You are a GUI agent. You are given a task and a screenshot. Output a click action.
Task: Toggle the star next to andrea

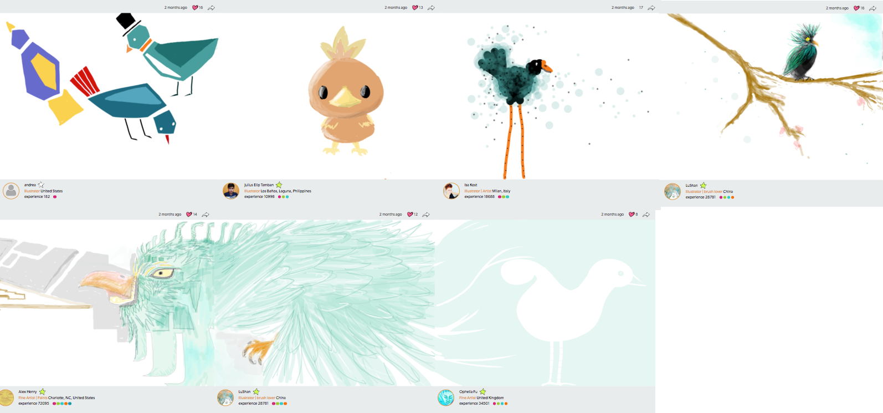[41, 185]
